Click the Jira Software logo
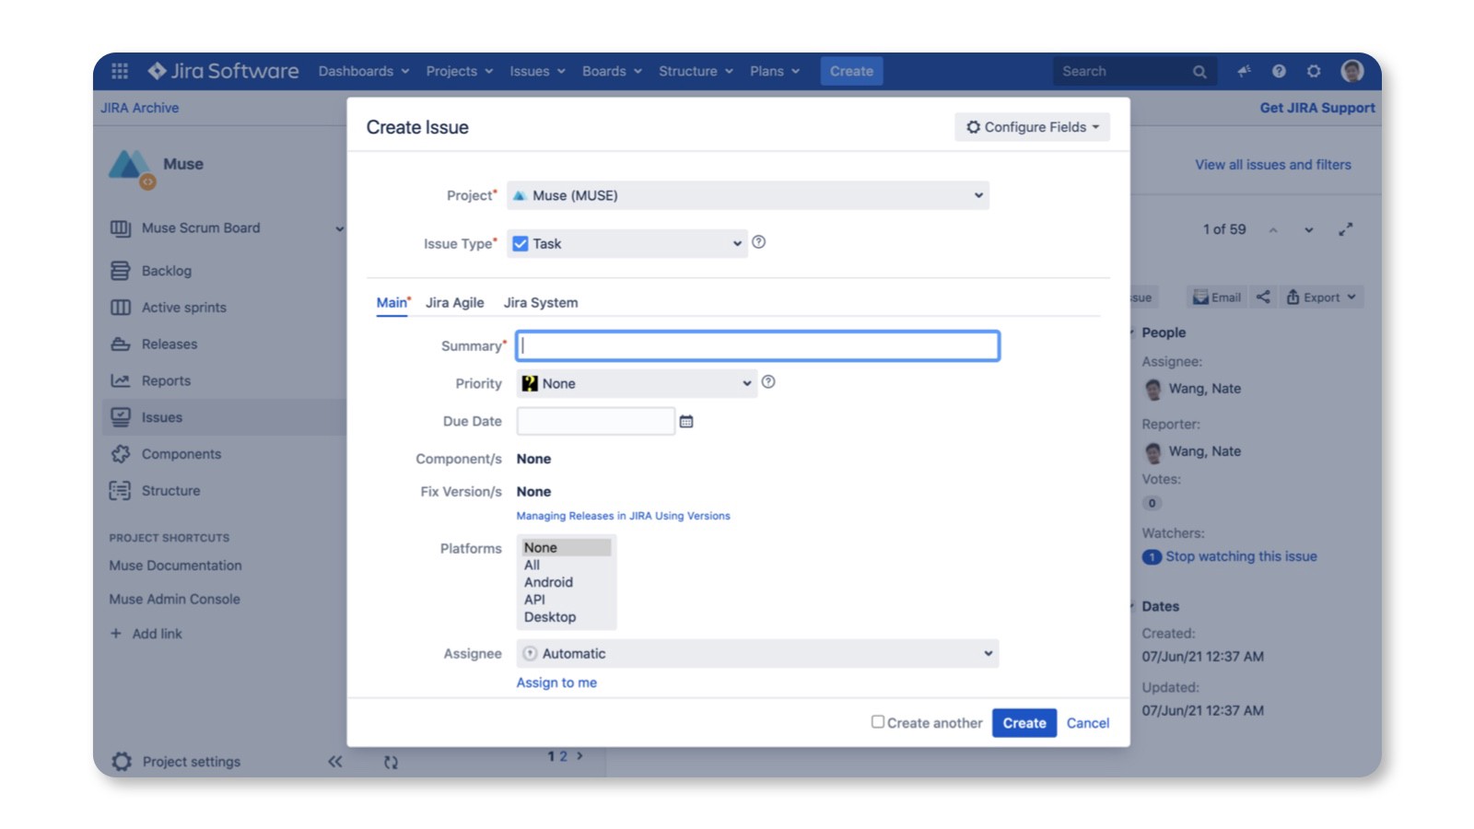 click(x=223, y=71)
